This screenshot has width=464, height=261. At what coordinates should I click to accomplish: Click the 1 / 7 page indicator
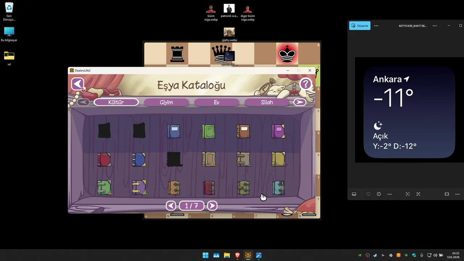[191, 206]
